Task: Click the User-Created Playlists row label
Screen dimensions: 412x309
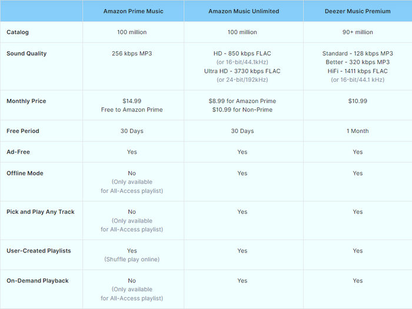Action: click(x=39, y=251)
